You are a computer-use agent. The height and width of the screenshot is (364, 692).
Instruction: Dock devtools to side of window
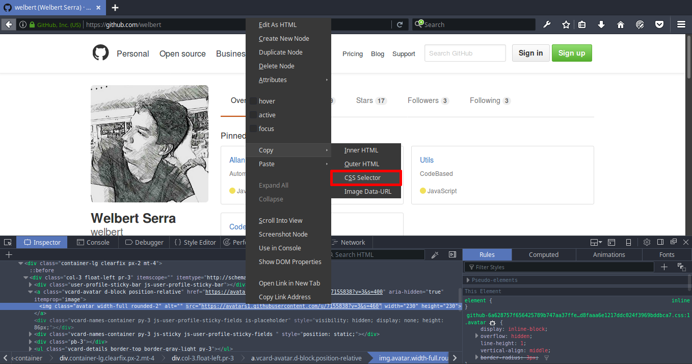[x=660, y=242]
